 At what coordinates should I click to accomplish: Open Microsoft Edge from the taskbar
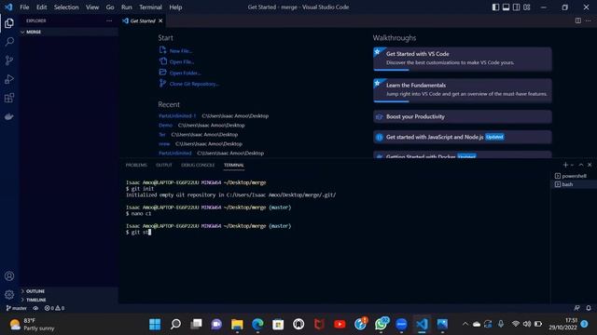point(257,324)
